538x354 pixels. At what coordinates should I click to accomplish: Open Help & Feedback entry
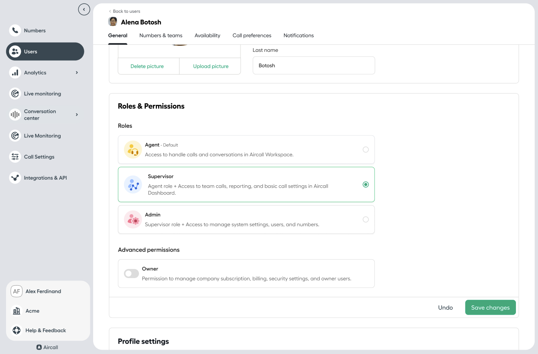point(46,330)
